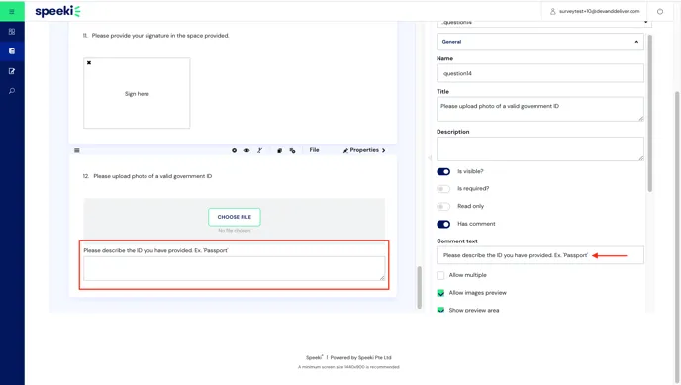Open the dashboard grid icon in the sidebar
Image resolution: width=681 pixels, height=385 pixels.
tap(12, 32)
